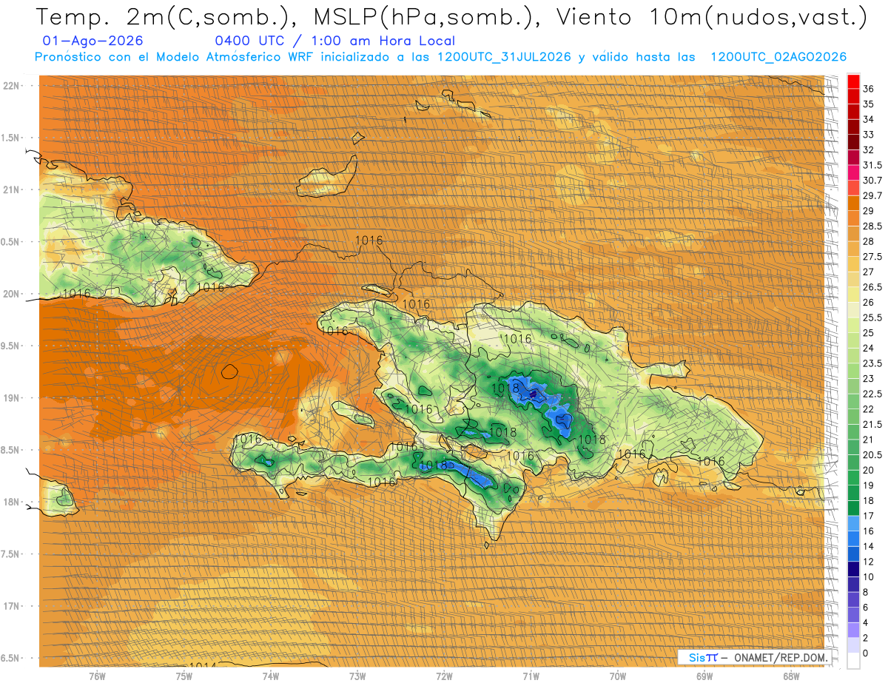Click the '69W' longitude axis label
The width and height of the screenshot is (888, 686).
click(x=704, y=676)
